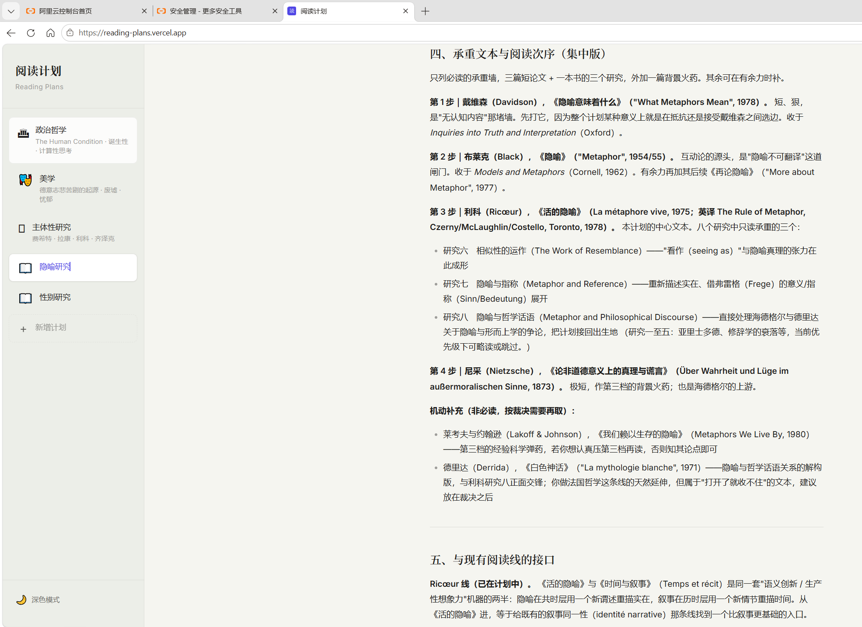Click the theater masks 美学 icon
Viewport: 862px width, 627px height.
[25, 180]
